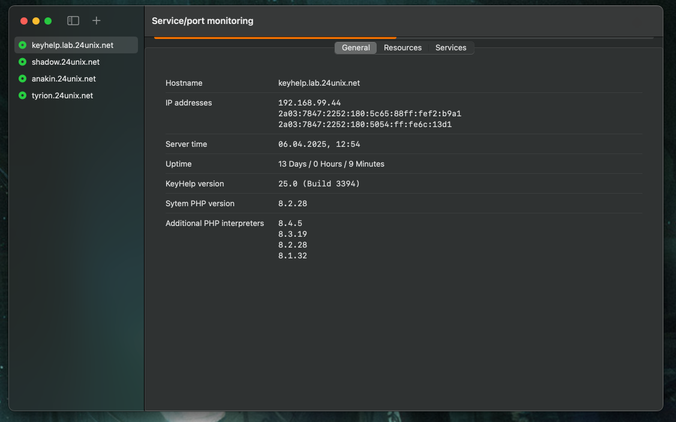Click green status icon beside keyhelp.lab.24unix.net
The width and height of the screenshot is (676, 422).
click(23, 45)
